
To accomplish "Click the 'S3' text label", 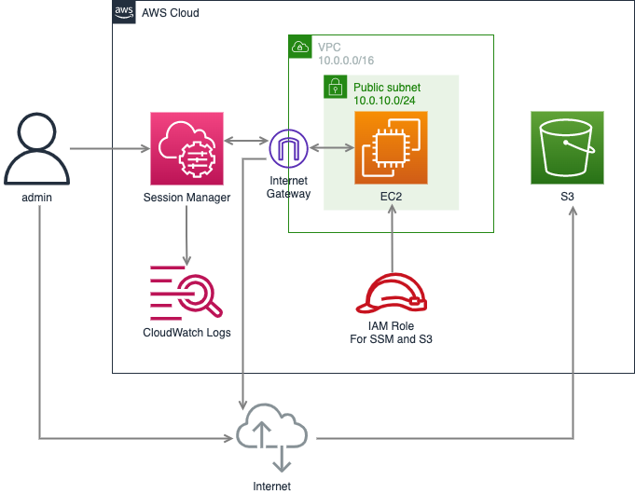I will point(567,197).
